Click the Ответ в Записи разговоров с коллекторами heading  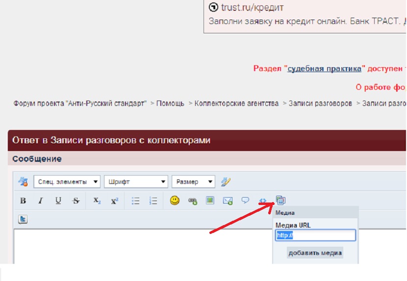[x=111, y=140]
